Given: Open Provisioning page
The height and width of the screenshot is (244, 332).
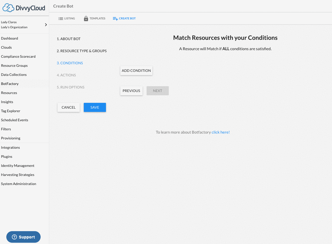Looking at the screenshot, I should [11, 138].
